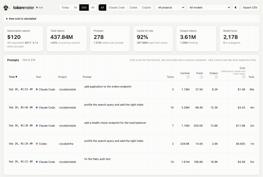This screenshot has width=263, height=177.
Task: Click the Cache hit rate 92% card
Action: (x=153, y=39)
